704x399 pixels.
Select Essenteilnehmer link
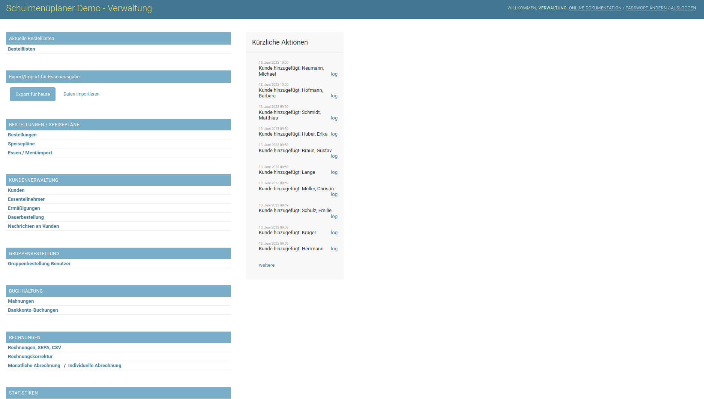click(26, 199)
